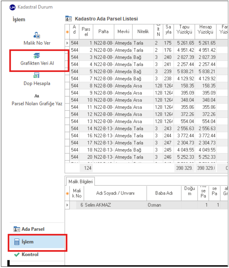
Task: Expand row indicator arrow for parcel 1
Action: coord(68,43)
